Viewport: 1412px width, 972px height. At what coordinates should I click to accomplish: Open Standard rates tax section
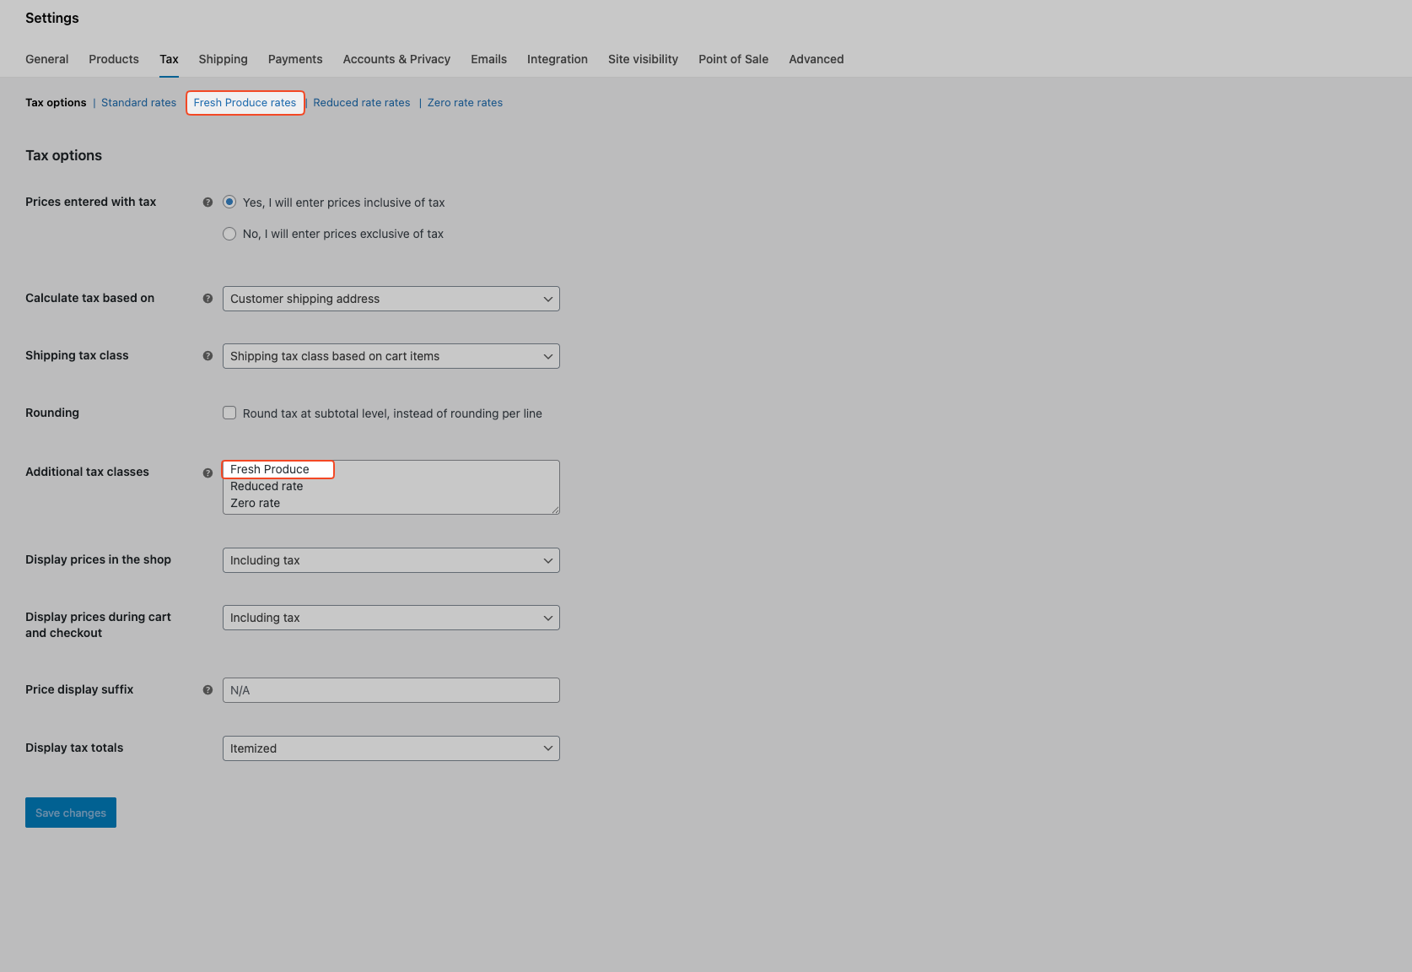[x=139, y=103]
